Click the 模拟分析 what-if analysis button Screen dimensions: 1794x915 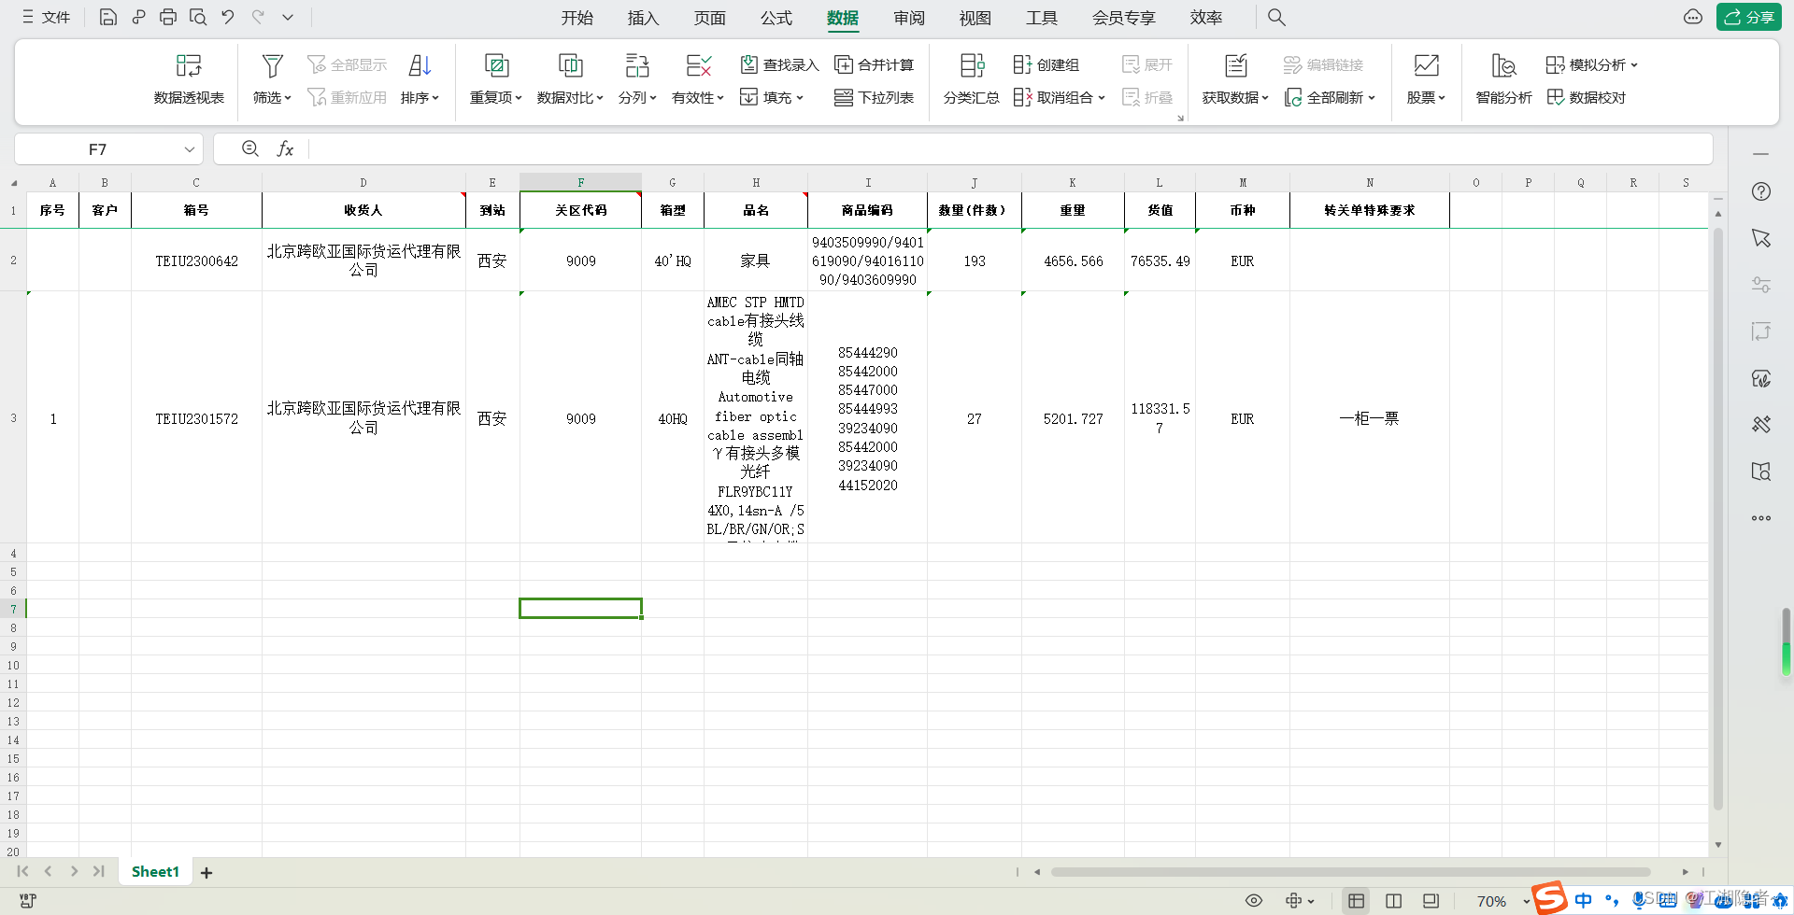click(1591, 64)
